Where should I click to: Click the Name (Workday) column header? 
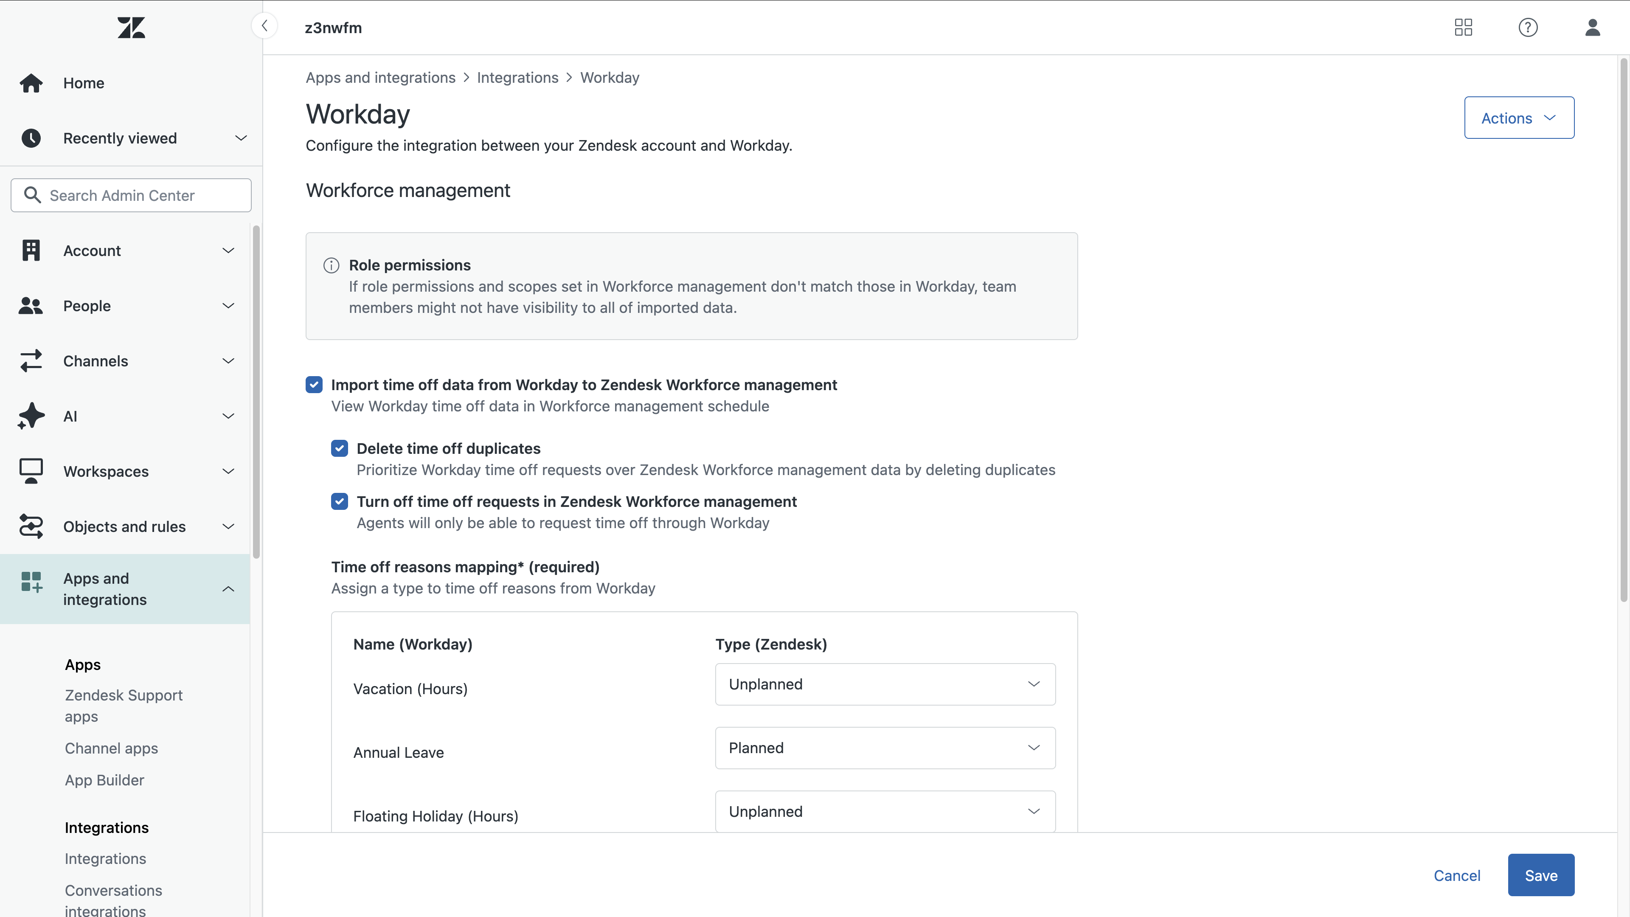[413, 644]
